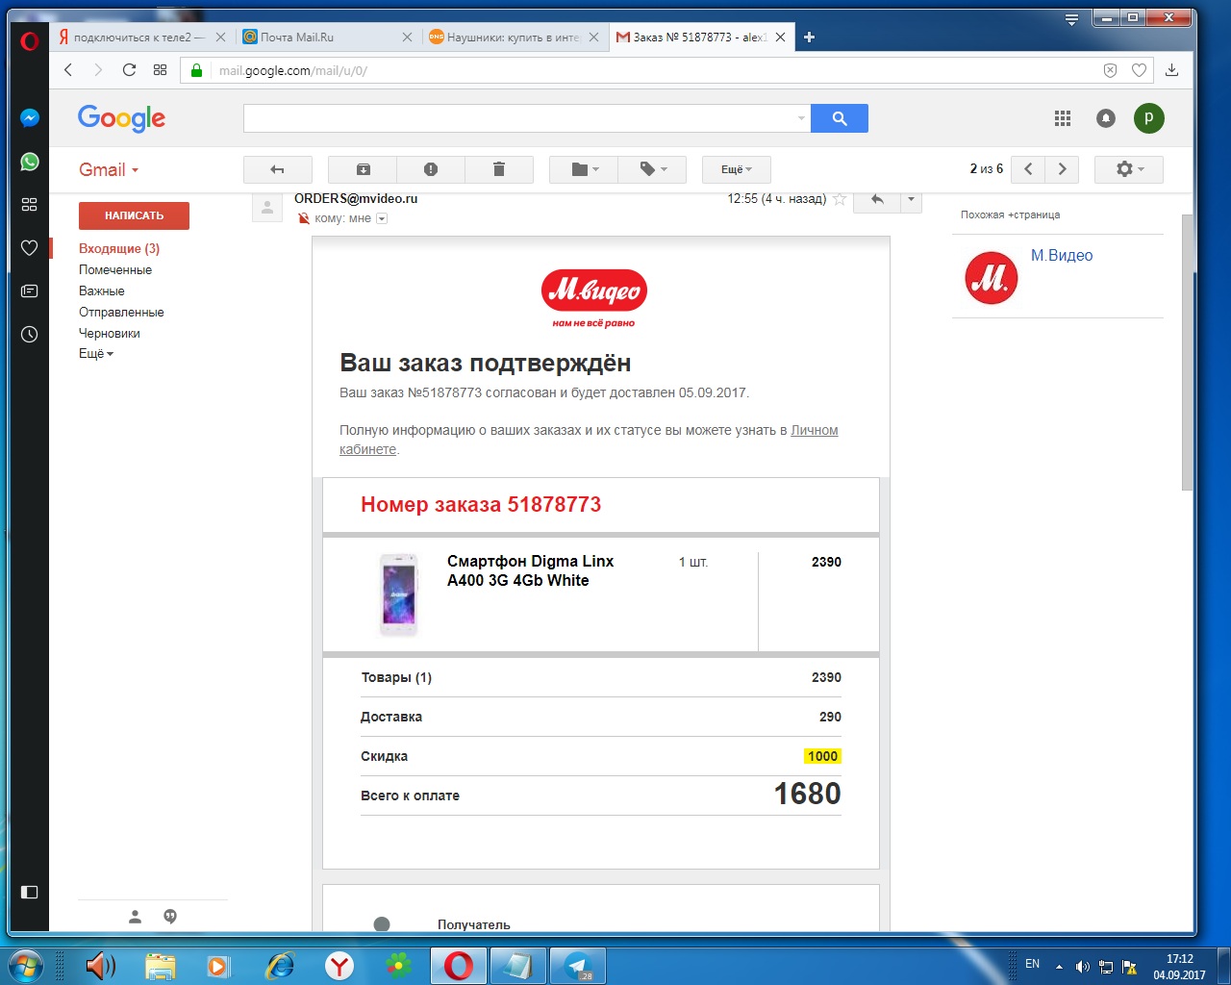This screenshot has width=1231, height=985.
Task: Go back in browser navigation
Action: [68, 69]
